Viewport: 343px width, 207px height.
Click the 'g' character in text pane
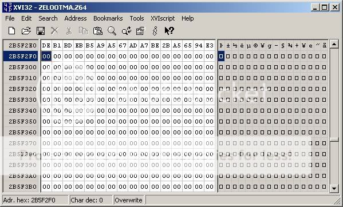tap(269, 45)
